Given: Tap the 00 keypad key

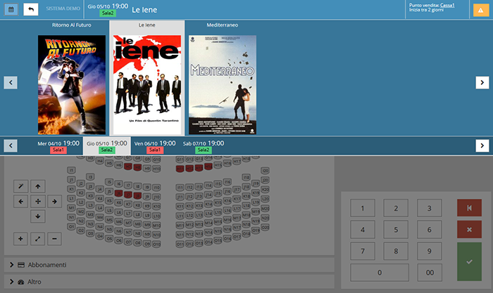Looking at the screenshot, I should [430, 273].
